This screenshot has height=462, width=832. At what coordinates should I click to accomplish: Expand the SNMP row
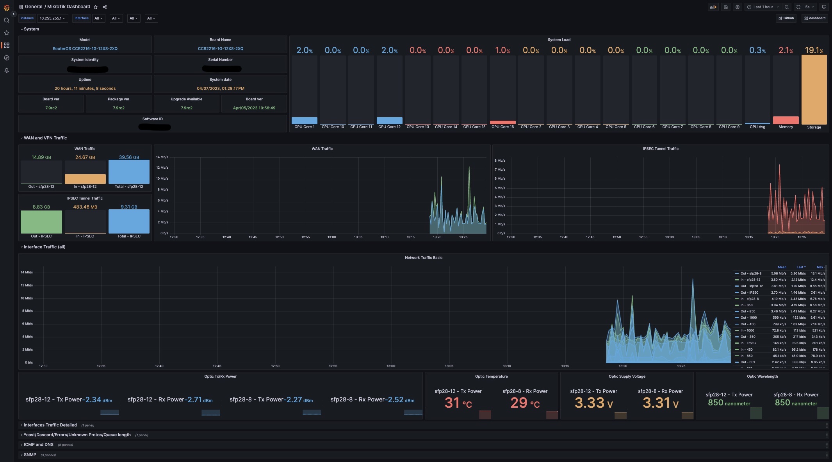click(x=30, y=455)
